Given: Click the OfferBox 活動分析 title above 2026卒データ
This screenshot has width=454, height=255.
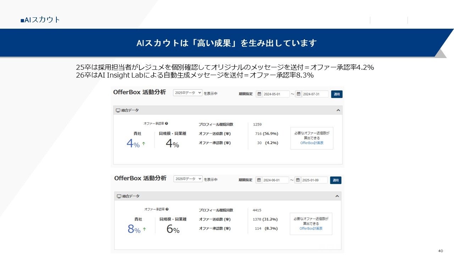Looking at the screenshot, I should pos(140,178).
